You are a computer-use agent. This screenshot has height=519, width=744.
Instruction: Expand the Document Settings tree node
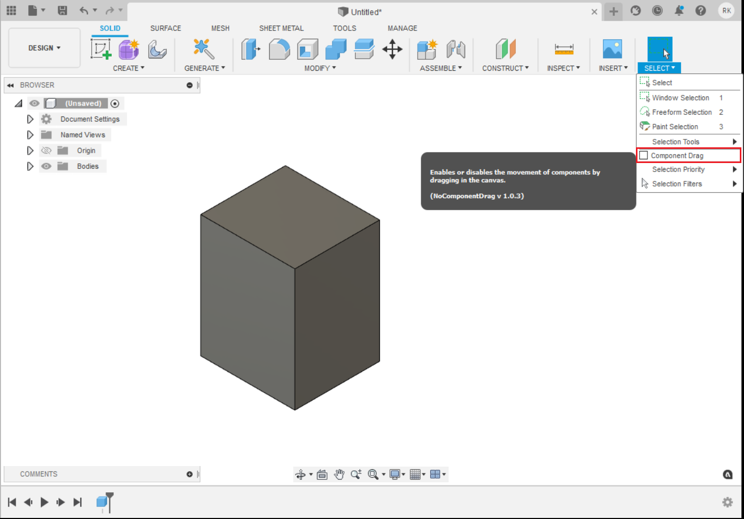coord(30,119)
